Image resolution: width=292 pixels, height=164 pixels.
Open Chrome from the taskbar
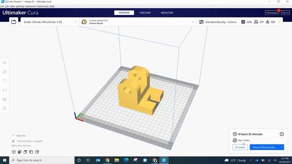107,160
